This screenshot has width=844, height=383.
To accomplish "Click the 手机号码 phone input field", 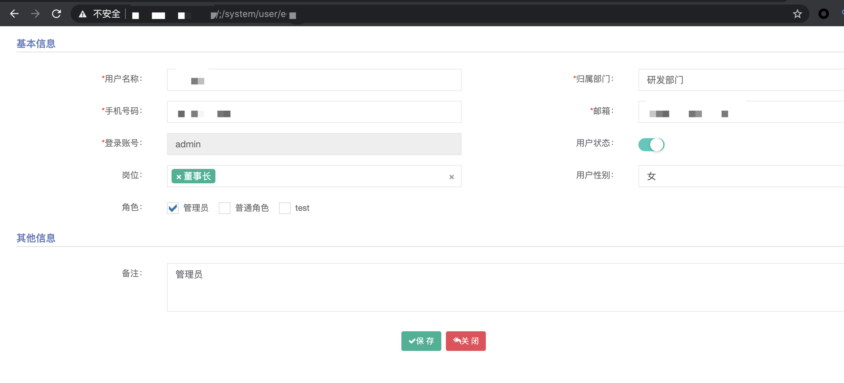I will [314, 112].
